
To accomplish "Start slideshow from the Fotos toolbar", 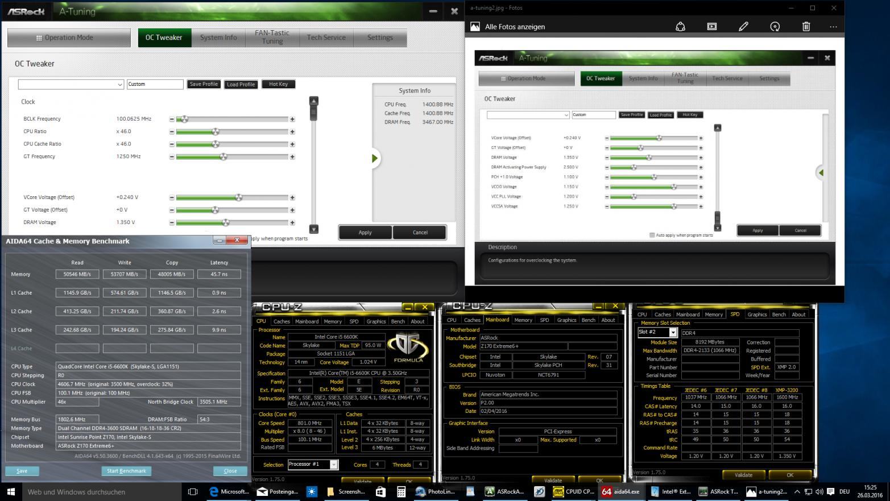I will click(x=711, y=26).
